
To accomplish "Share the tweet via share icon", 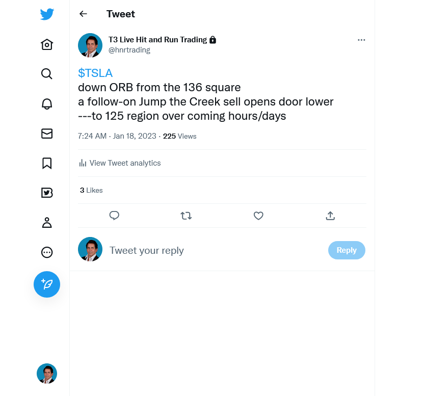I will (330, 216).
